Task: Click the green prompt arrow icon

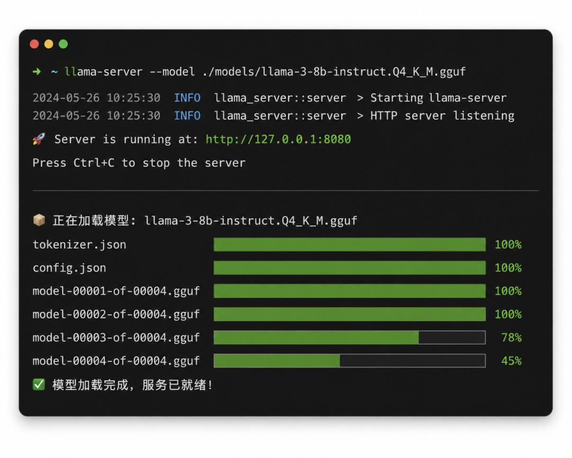Action: 37,72
